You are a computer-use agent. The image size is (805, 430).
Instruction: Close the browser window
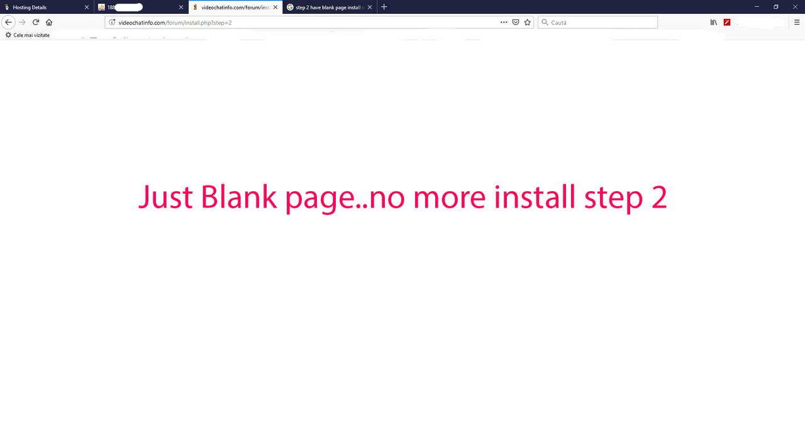(794, 7)
